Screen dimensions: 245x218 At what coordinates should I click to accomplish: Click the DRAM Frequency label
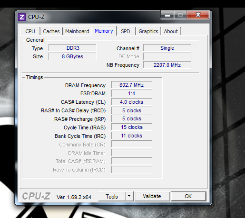click(x=85, y=85)
